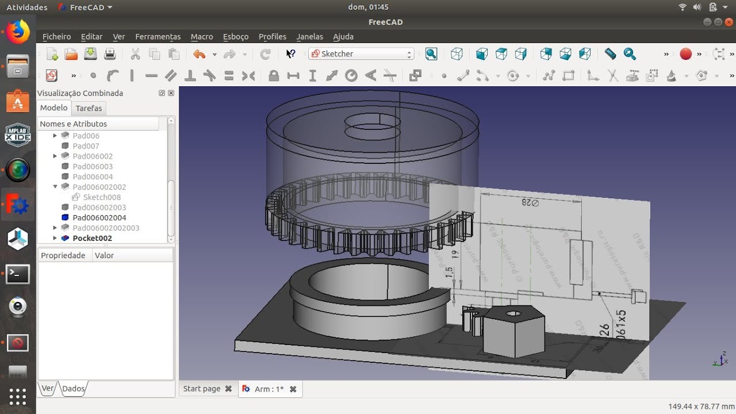Select the Dados property tab
736x414 pixels.
click(x=73, y=389)
